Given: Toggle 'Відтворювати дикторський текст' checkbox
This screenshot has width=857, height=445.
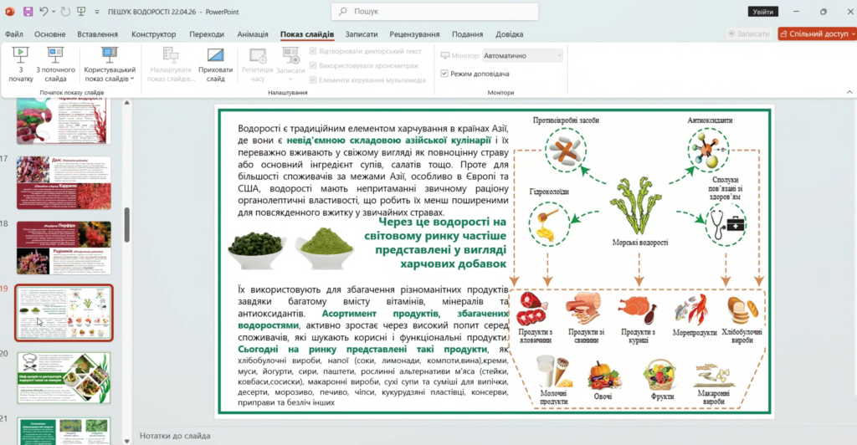Looking at the screenshot, I should click(313, 51).
